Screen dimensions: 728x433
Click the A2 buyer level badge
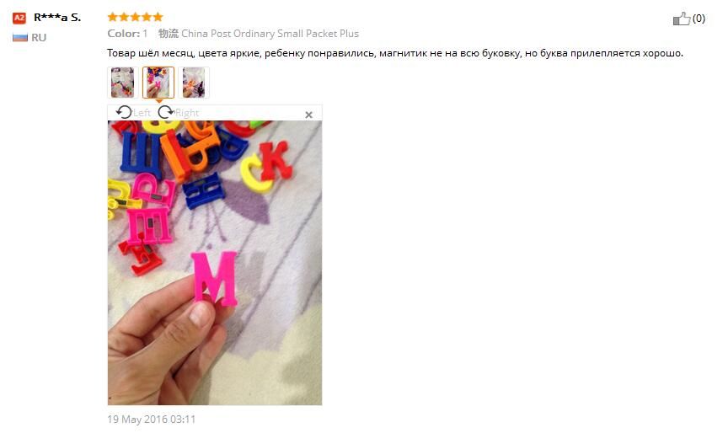pyautogui.click(x=19, y=18)
